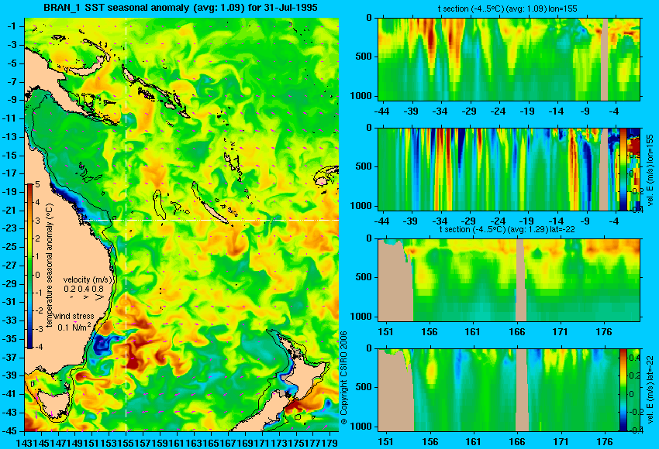Click the temperature anomaly color bar on the map
The height and width of the screenshot is (449, 659).
(x=30, y=266)
